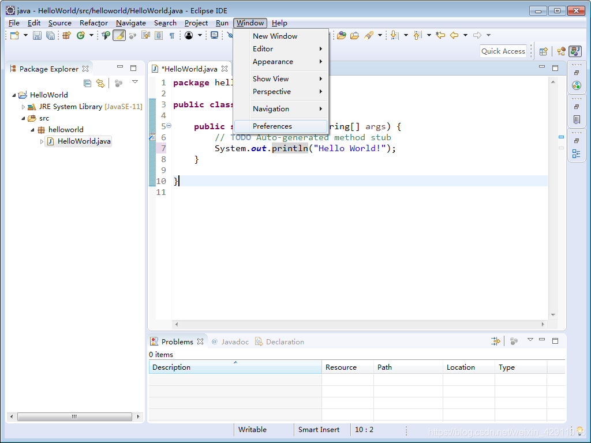The width and height of the screenshot is (591, 443).
Task: Click the Save All toolbar icon
Action: coord(50,35)
